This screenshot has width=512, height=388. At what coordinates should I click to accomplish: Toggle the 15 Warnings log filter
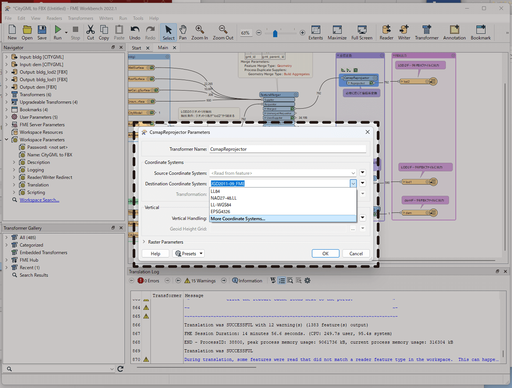pos(200,281)
